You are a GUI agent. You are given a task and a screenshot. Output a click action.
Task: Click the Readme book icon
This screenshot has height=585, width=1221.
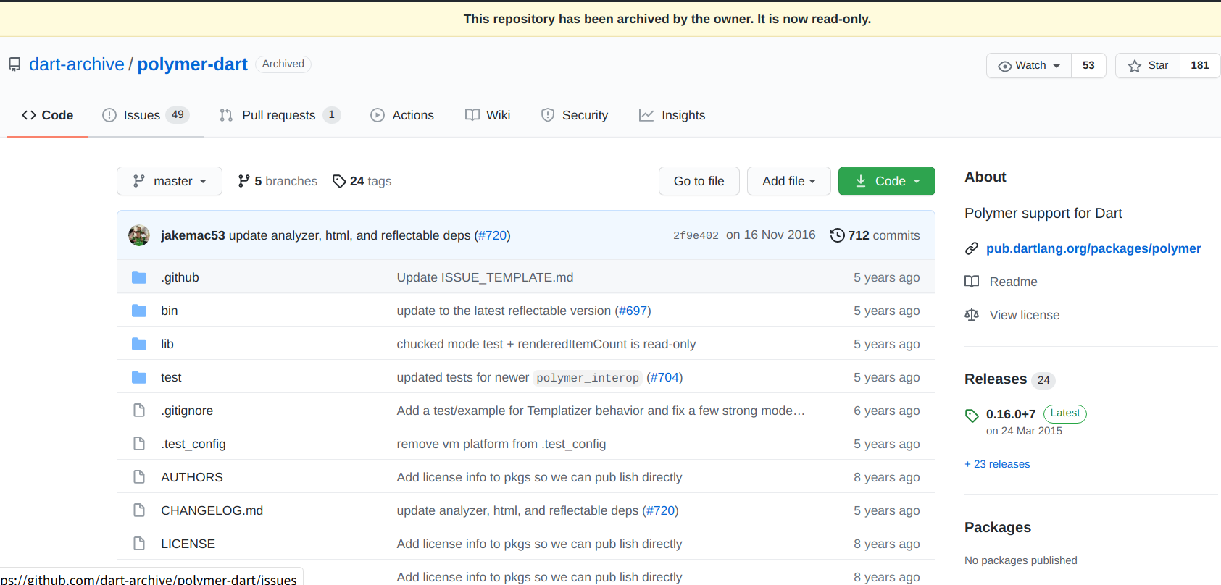point(972,282)
